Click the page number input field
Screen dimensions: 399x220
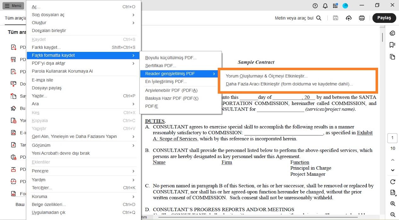392,138
